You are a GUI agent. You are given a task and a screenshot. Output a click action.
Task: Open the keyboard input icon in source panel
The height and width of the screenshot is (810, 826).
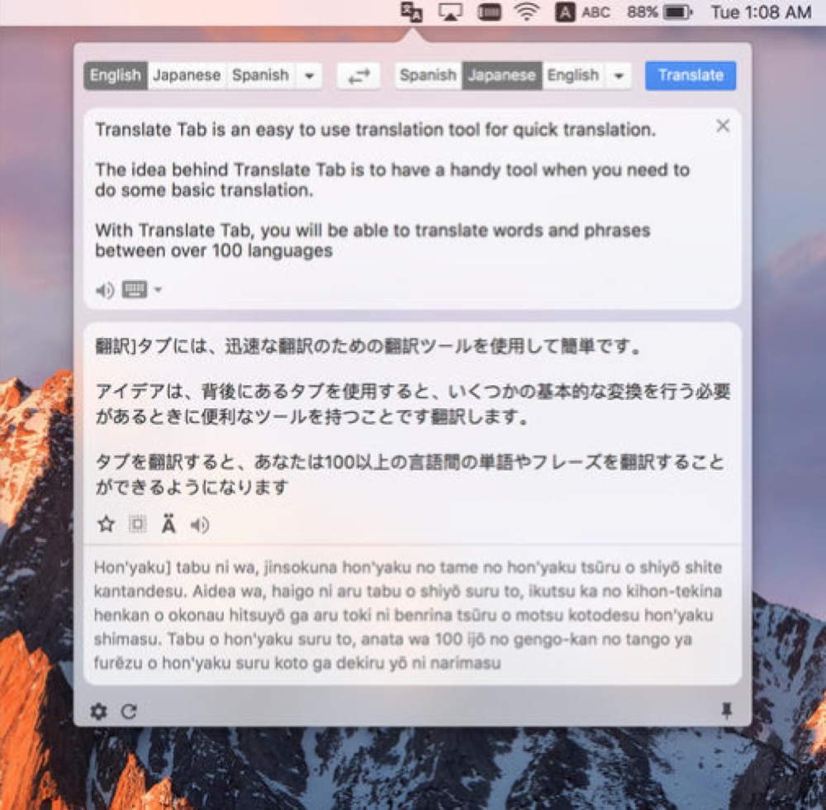[134, 289]
